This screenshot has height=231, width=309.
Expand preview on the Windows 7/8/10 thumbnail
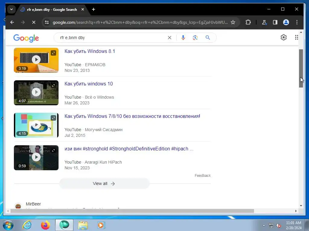(x=53, y=118)
